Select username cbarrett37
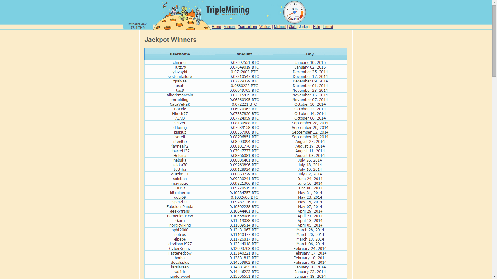This screenshot has height=279, width=497. click(x=180, y=151)
